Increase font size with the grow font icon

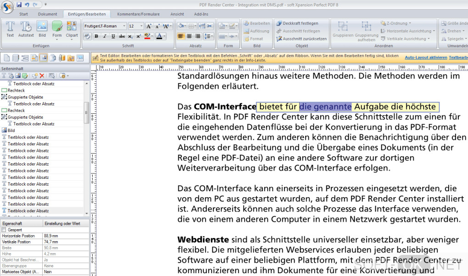click(149, 26)
